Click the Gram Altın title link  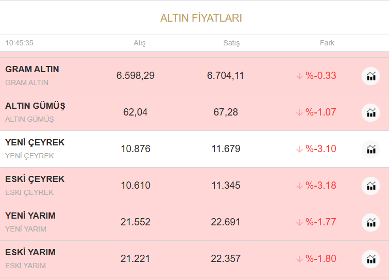click(32, 69)
